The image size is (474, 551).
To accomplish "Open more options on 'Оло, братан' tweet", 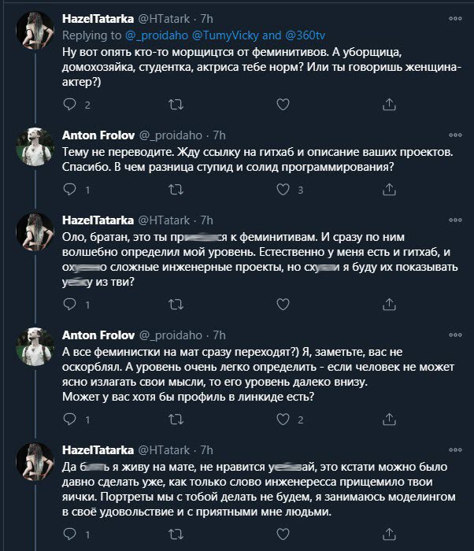I will [455, 220].
